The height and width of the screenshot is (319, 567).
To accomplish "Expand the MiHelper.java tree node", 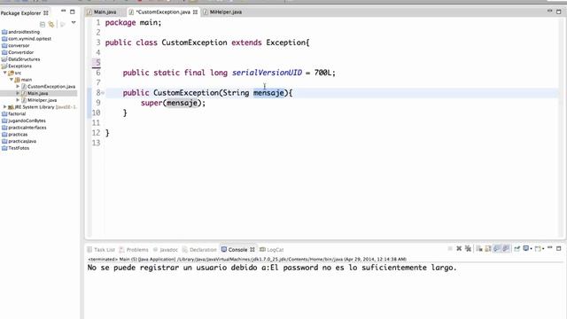I will pos(18,100).
